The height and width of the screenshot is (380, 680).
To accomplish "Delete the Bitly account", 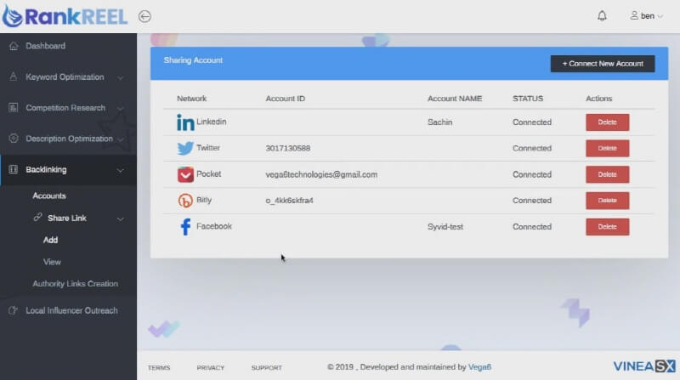I will pos(607,201).
